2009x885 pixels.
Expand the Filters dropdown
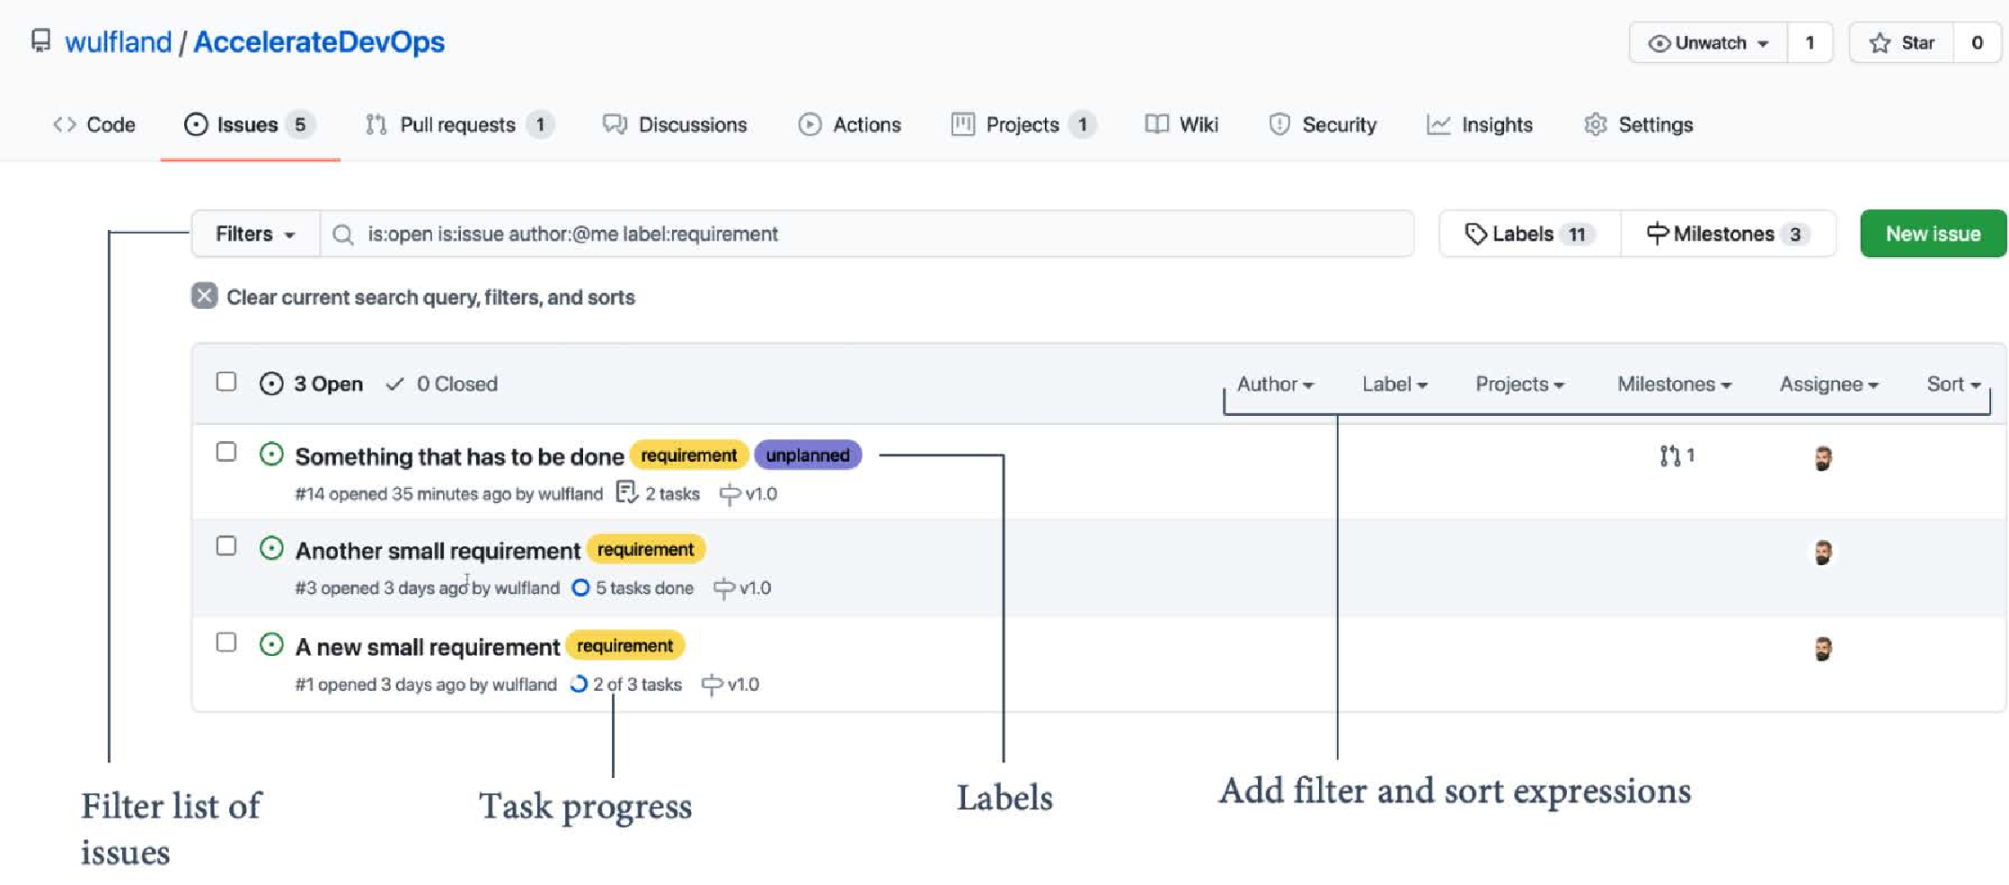256,234
